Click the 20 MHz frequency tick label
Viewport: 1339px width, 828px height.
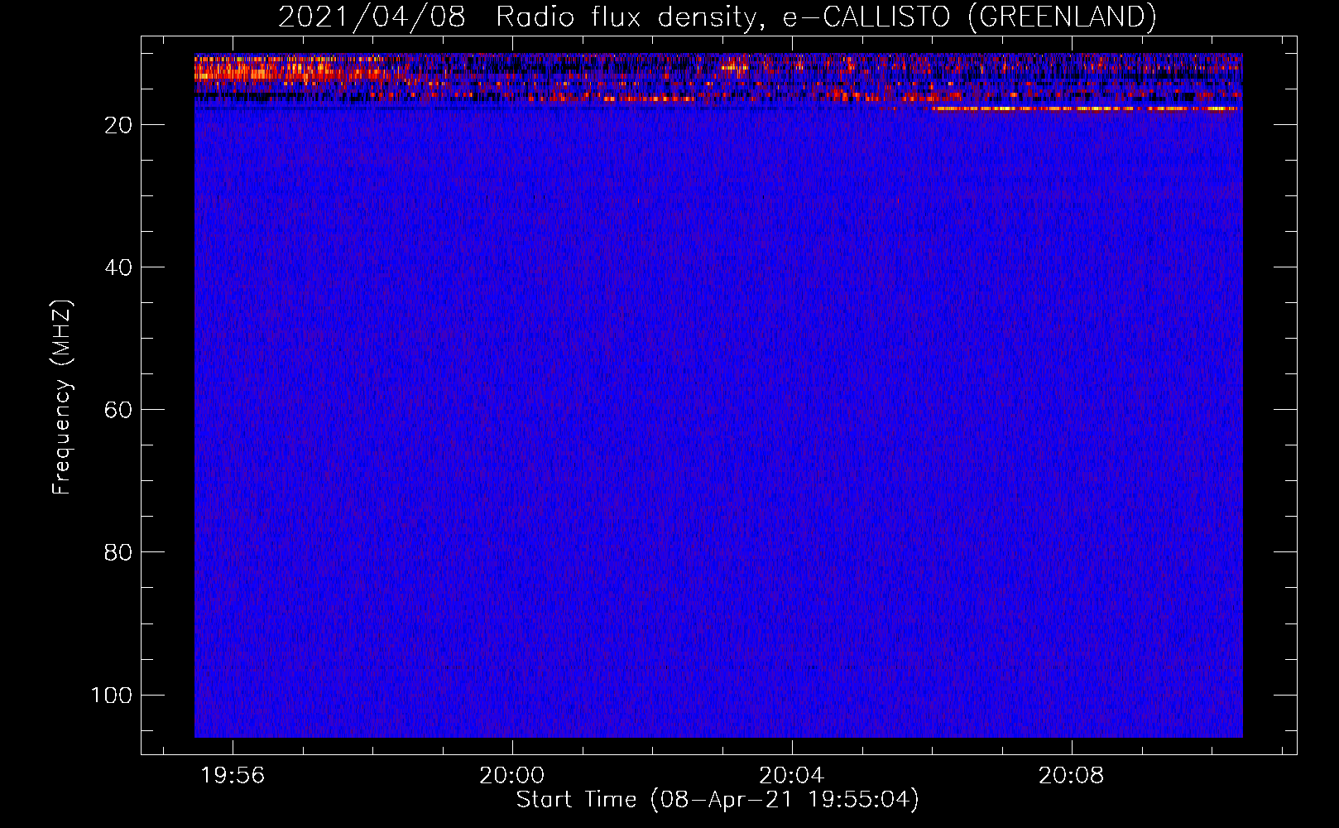[118, 125]
